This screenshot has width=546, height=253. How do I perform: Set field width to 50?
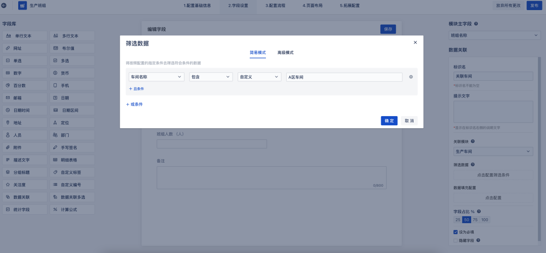point(467,220)
